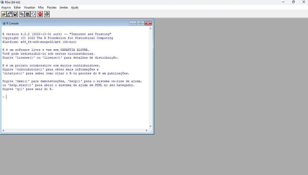
Task: Click the text 'citation()' in console
Action: [13, 73]
